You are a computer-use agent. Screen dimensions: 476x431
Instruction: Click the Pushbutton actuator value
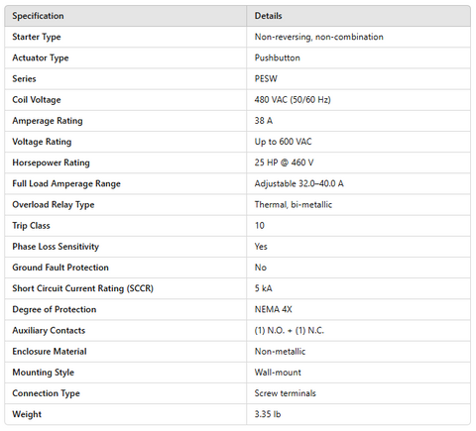pos(277,57)
